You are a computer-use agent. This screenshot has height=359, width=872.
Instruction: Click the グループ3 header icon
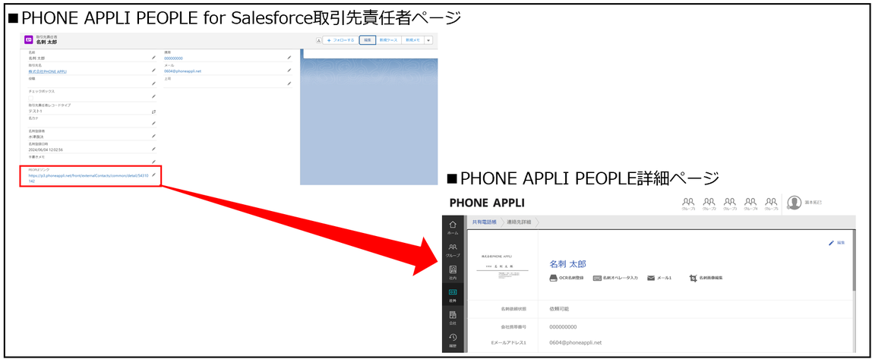(730, 203)
